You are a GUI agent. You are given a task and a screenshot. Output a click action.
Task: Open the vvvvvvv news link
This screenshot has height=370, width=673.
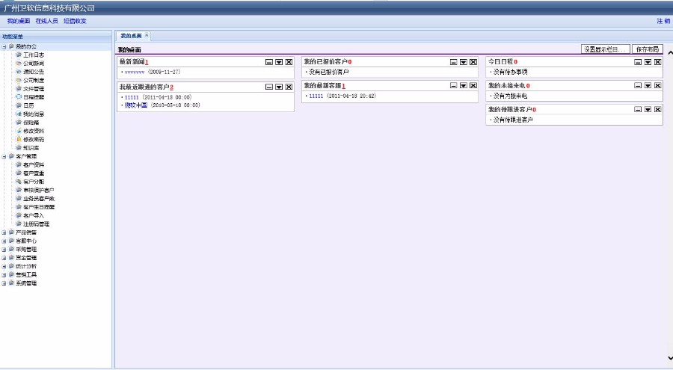click(135, 72)
